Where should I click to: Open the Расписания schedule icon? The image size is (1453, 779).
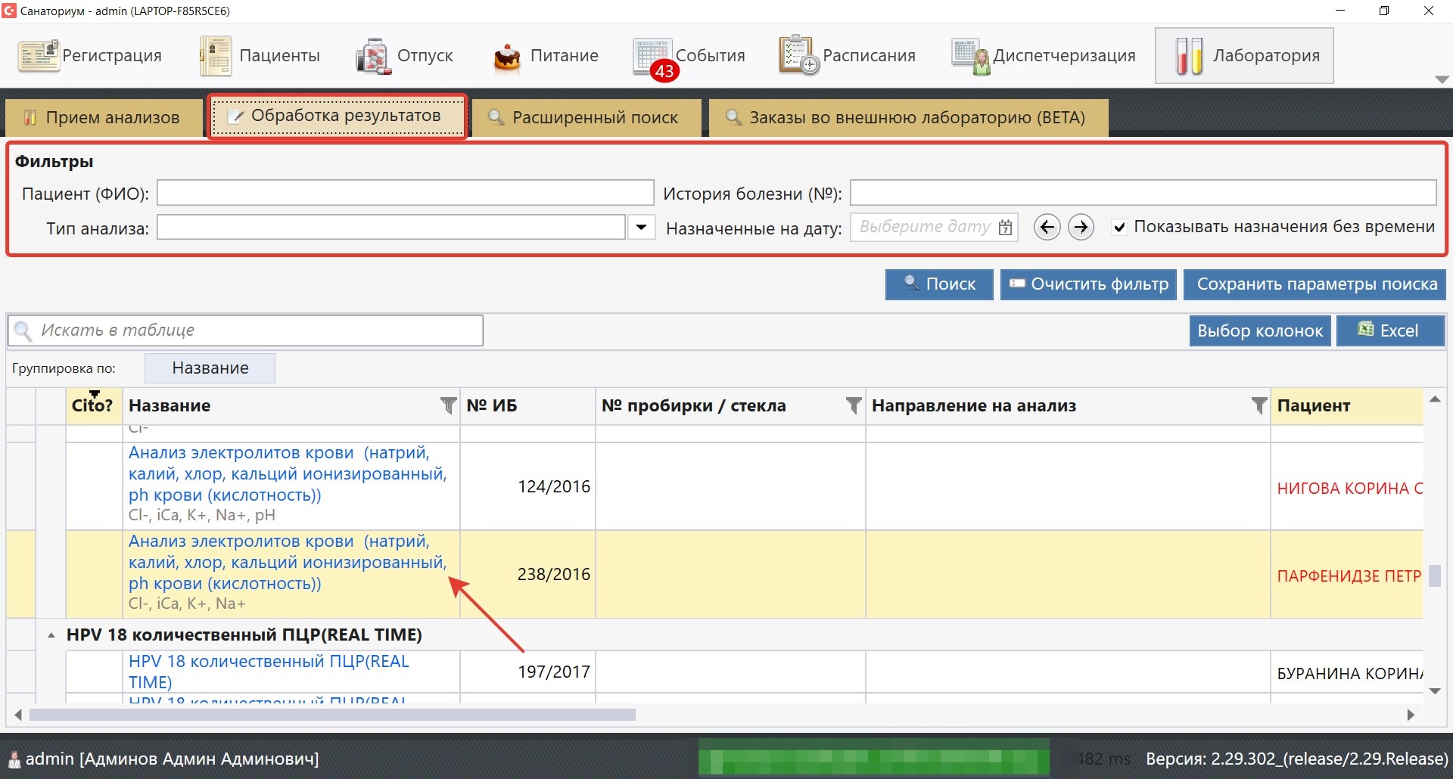(798, 55)
